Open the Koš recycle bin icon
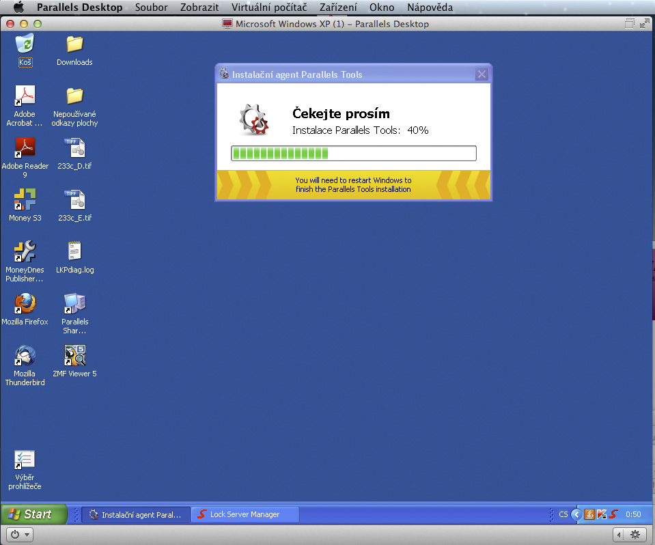 pos(25,44)
